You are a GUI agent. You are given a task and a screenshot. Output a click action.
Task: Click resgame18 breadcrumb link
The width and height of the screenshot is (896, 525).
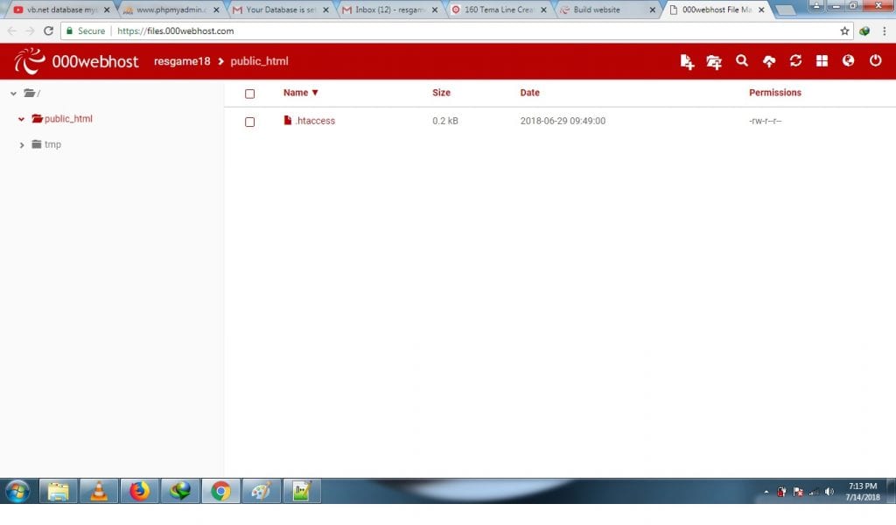(182, 61)
